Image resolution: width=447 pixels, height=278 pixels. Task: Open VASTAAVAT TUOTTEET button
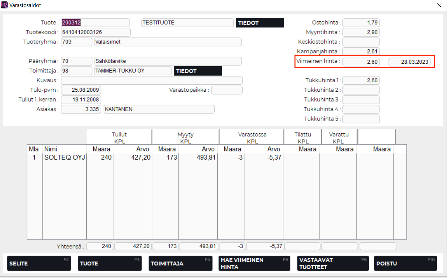(x=333, y=263)
